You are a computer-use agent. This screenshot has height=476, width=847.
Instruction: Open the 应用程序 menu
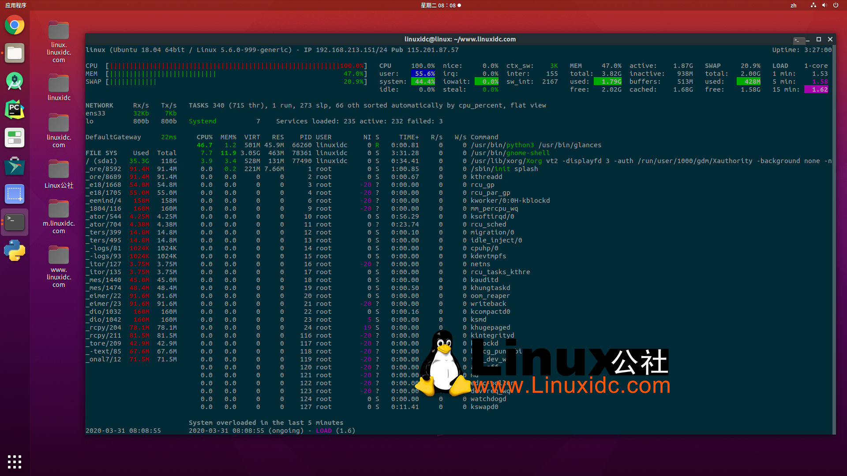(x=14, y=5)
